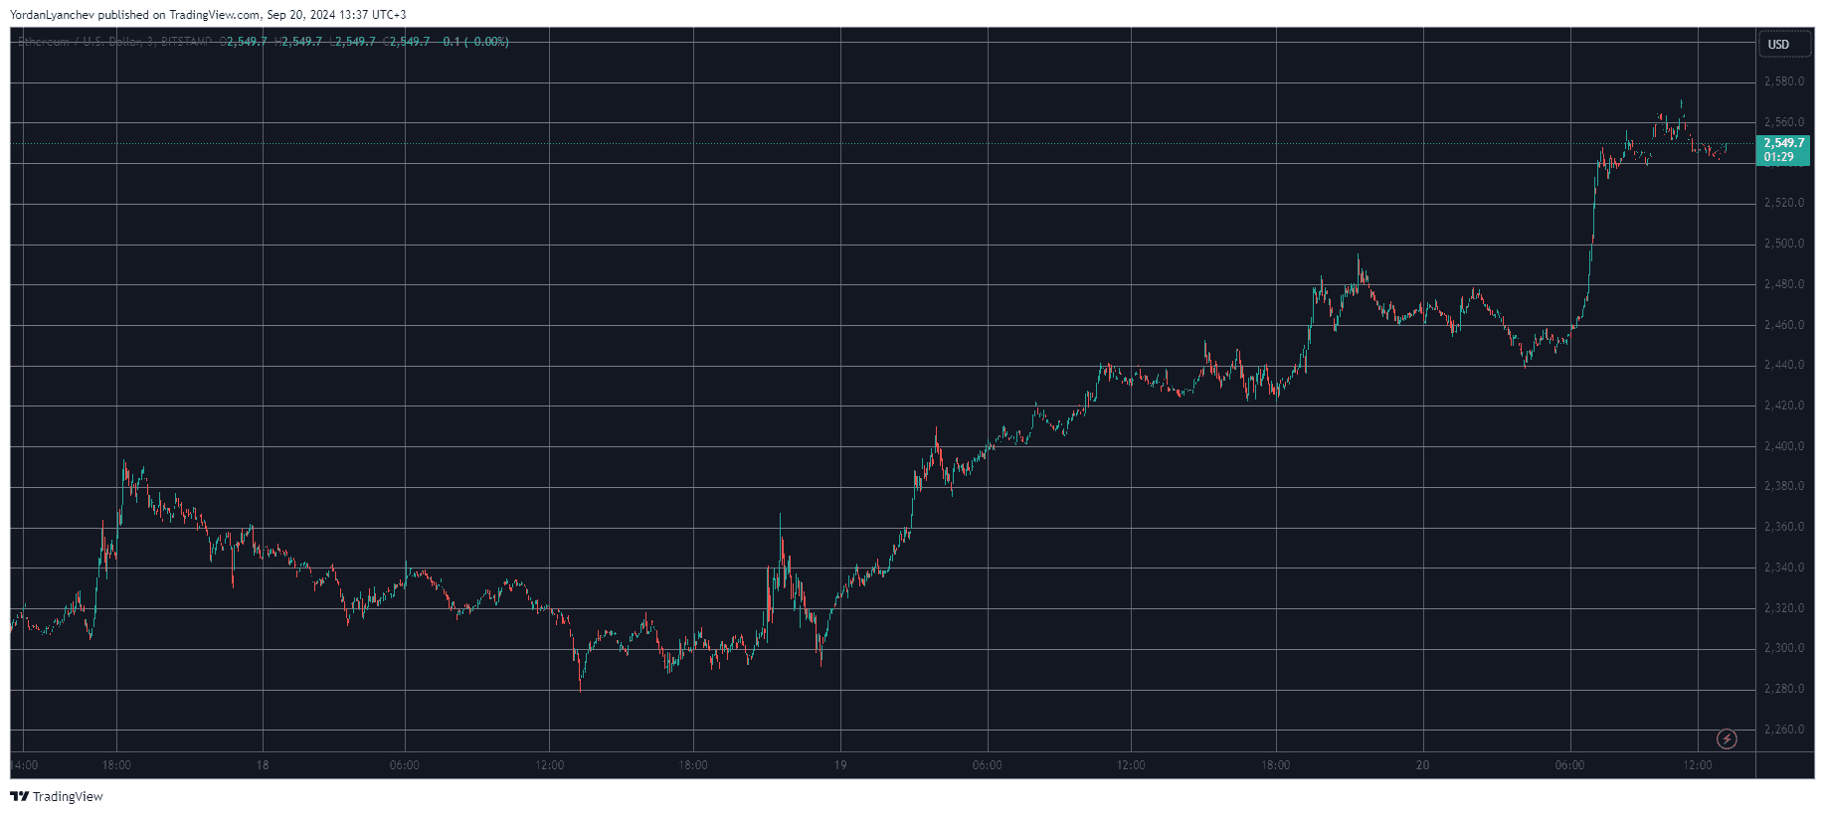Image resolution: width=1825 pixels, height=814 pixels.
Task: Click the TradingView logo below the chart
Action: point(57,796)
